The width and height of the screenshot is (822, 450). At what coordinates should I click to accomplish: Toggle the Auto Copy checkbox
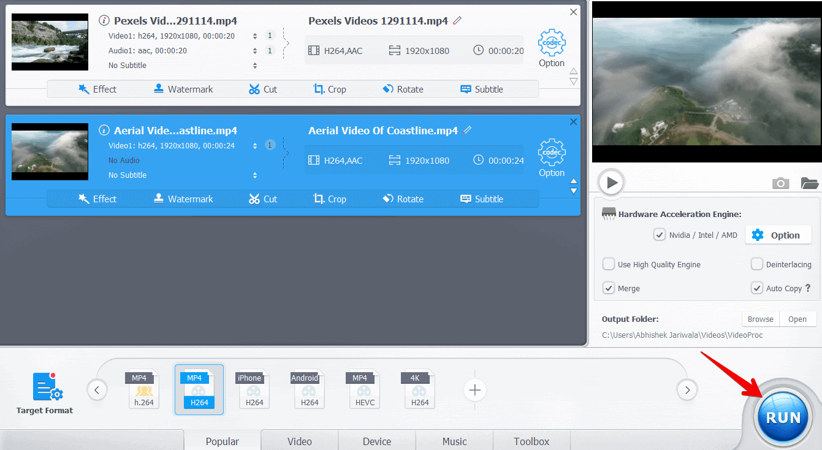[757, 288]
